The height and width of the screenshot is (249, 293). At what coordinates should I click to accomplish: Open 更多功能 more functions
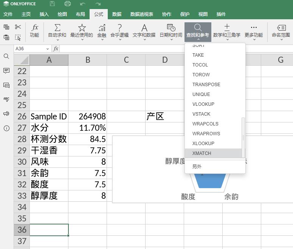(254, 32)
